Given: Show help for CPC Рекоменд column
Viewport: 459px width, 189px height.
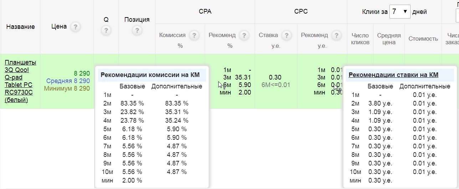Looking at the screenshot, I should point(336,35).
